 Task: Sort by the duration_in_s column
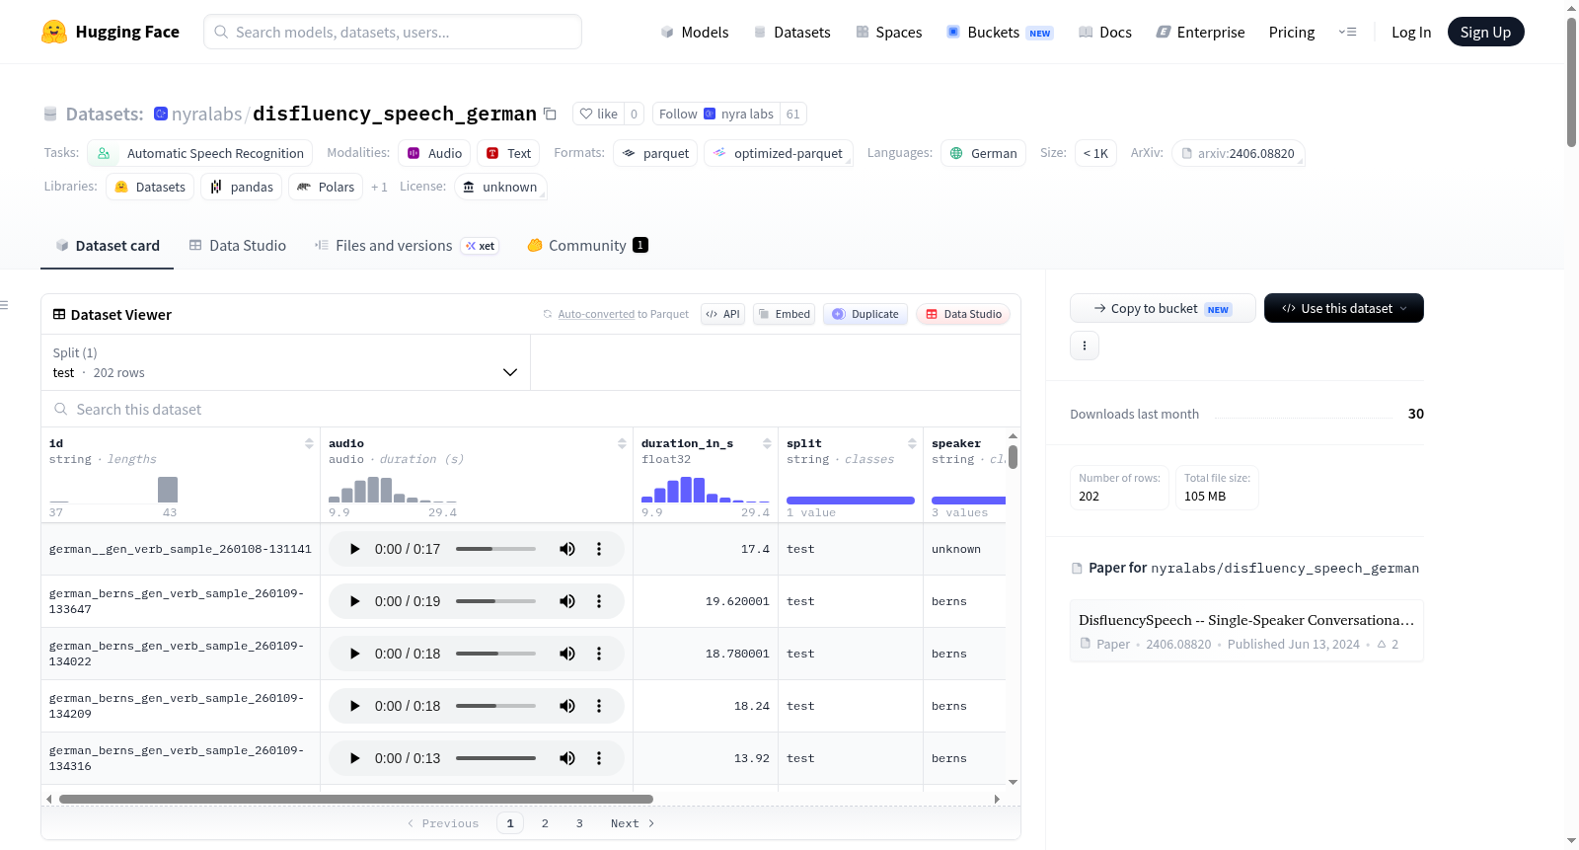pyautogui.click(x=767, y=443)
